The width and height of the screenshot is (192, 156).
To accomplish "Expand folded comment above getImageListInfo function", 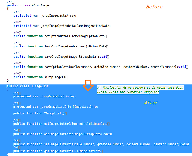I will tap(19, 148).
